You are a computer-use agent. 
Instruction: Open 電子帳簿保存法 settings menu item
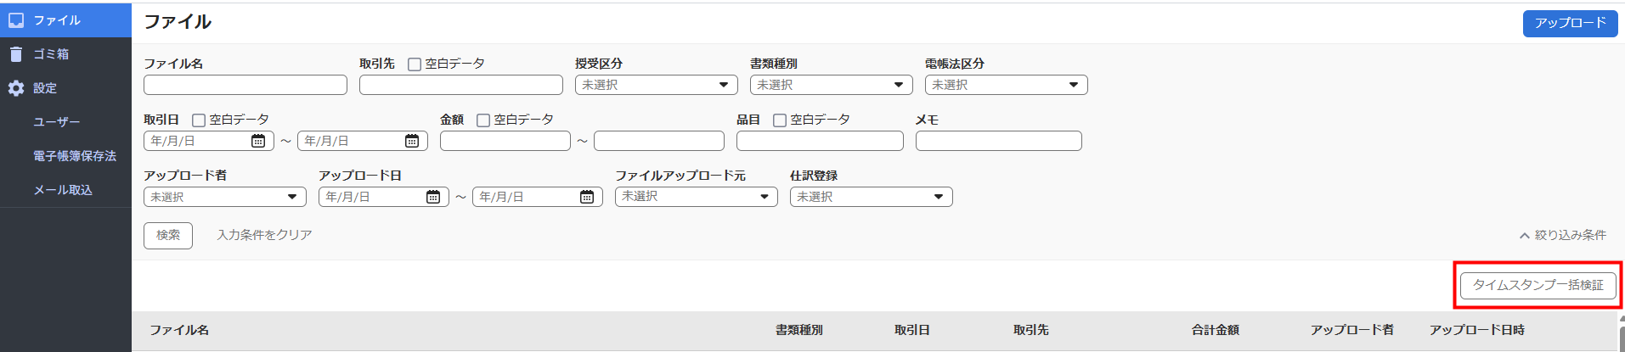[x=75, y=156]
